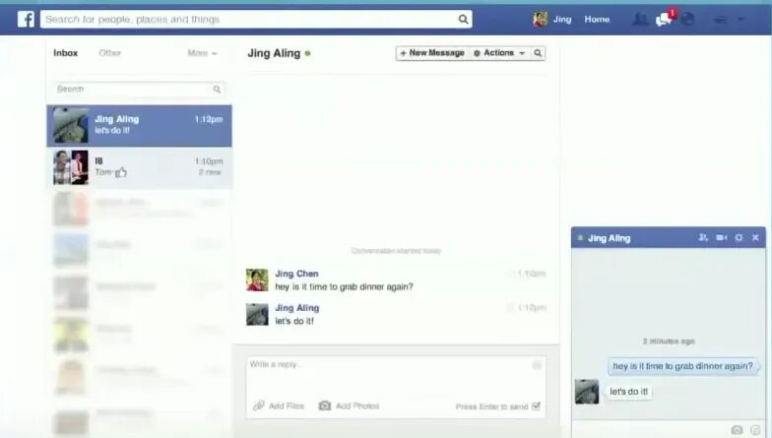This screenshot has width=772, height=438.
Task: Click the Add Files paperclip icon
Action: (x=258, y=406)
